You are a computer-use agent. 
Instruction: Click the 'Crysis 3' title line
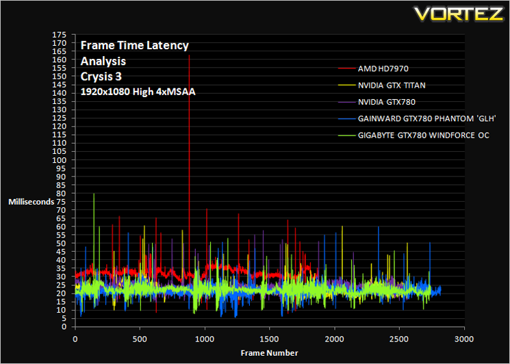pos(101,77)
